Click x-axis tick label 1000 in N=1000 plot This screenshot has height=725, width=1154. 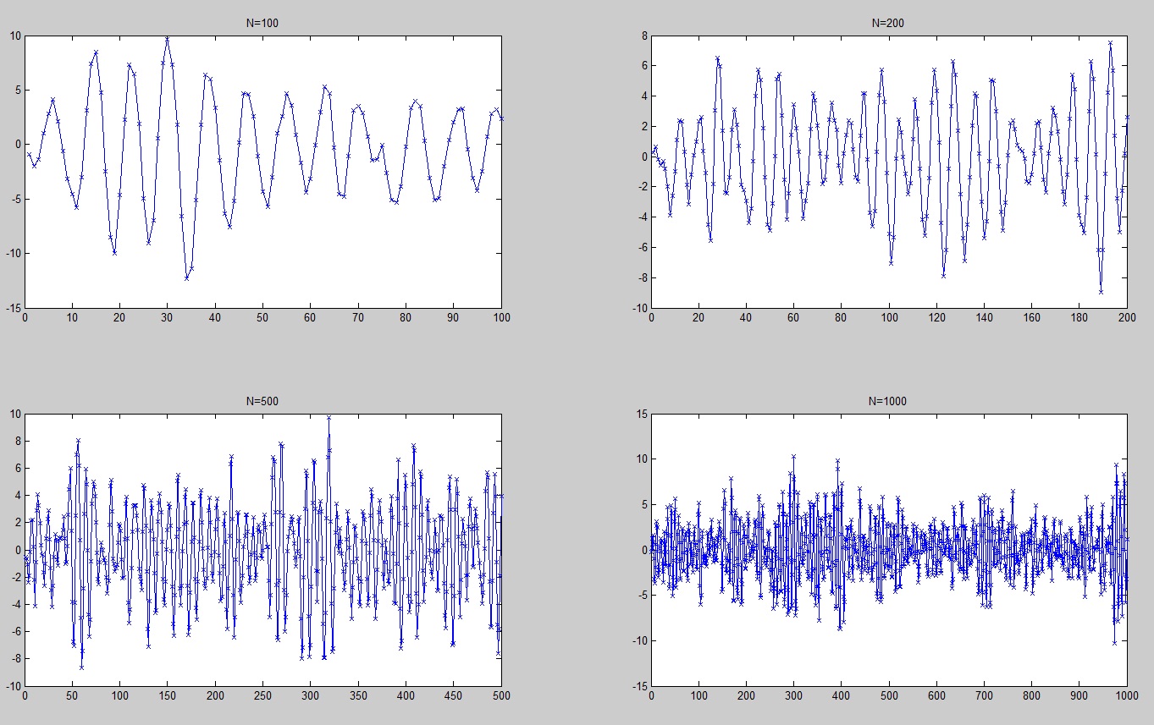(1124, 696)
